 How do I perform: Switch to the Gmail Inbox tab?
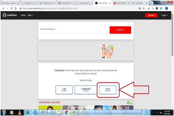11,3
